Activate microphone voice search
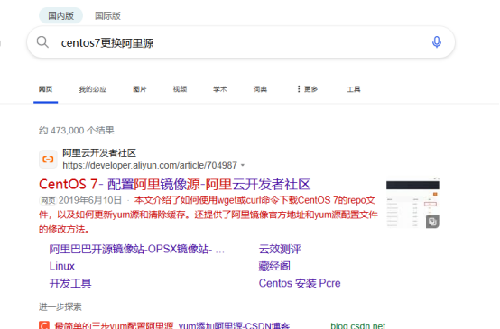This screenshot has height=329, width=500. pos(437,42)
